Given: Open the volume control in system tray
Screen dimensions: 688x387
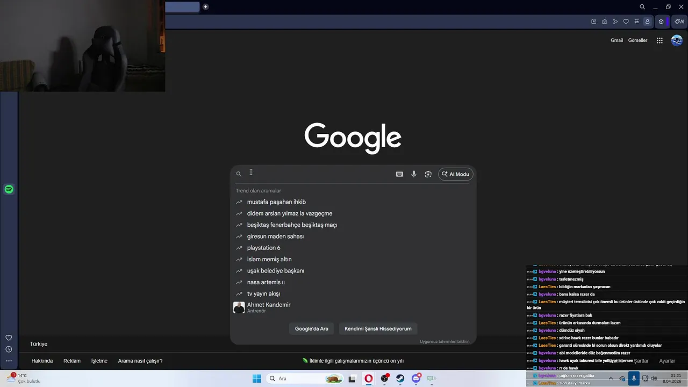Looking at the screenshot, I should 654,378.
